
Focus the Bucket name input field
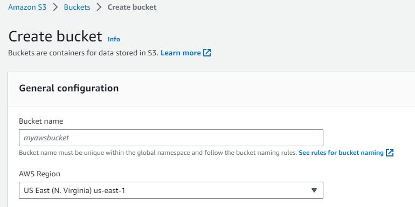171,138
